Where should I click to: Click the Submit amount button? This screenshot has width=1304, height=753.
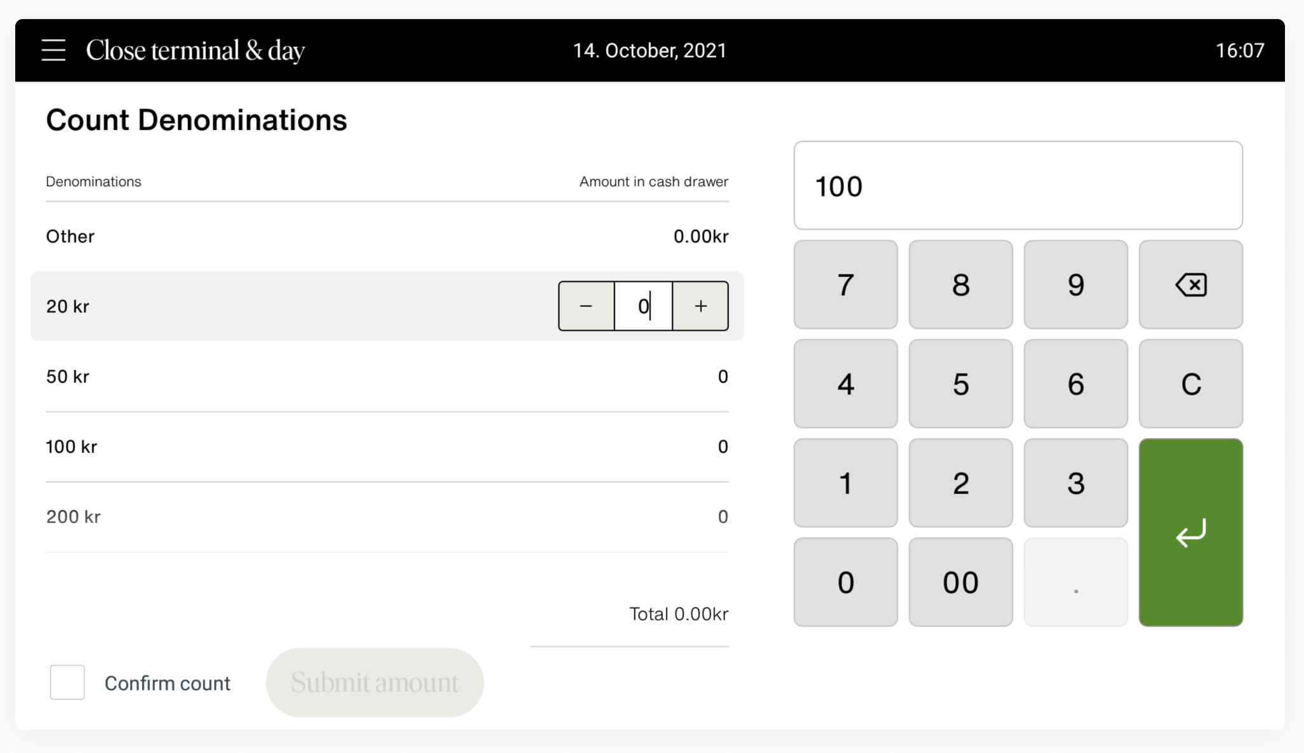(x=375, y=683)
